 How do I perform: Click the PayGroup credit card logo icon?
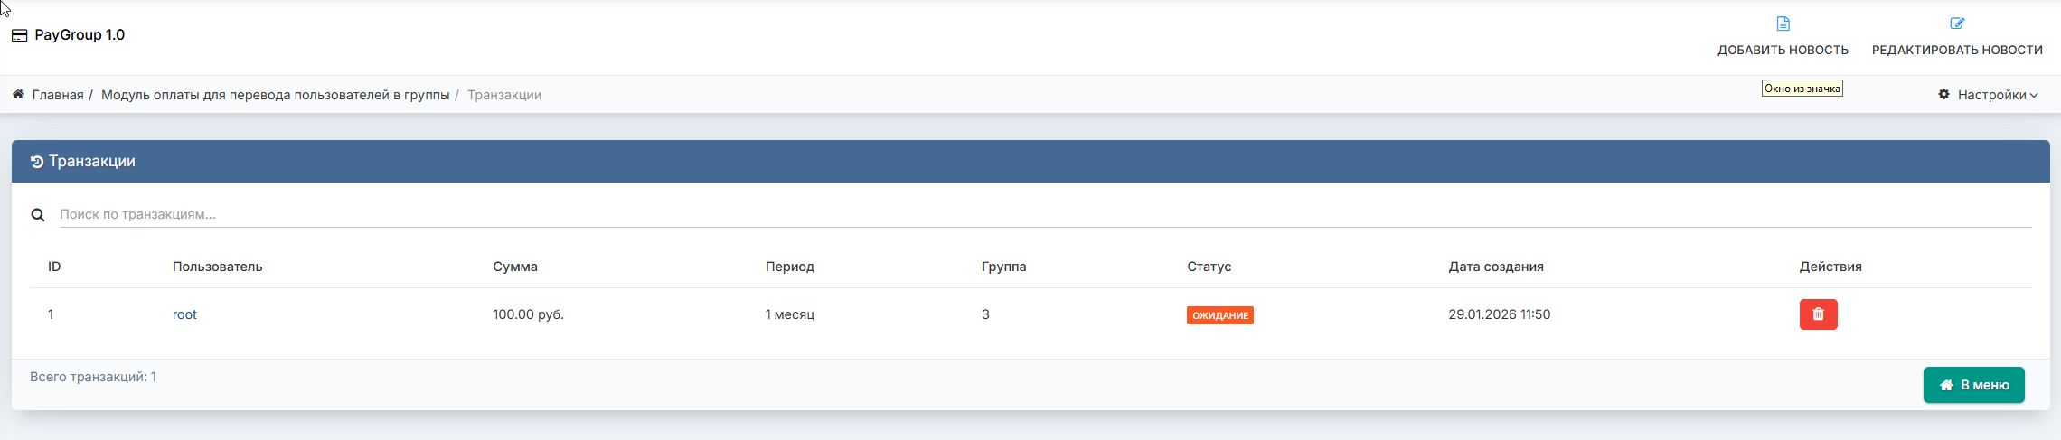pos(19,35)
